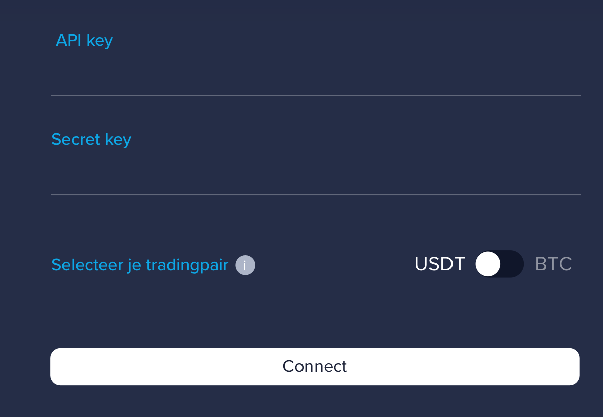
Task: Click Connect to link the API
Action: (x=315, y=366)
